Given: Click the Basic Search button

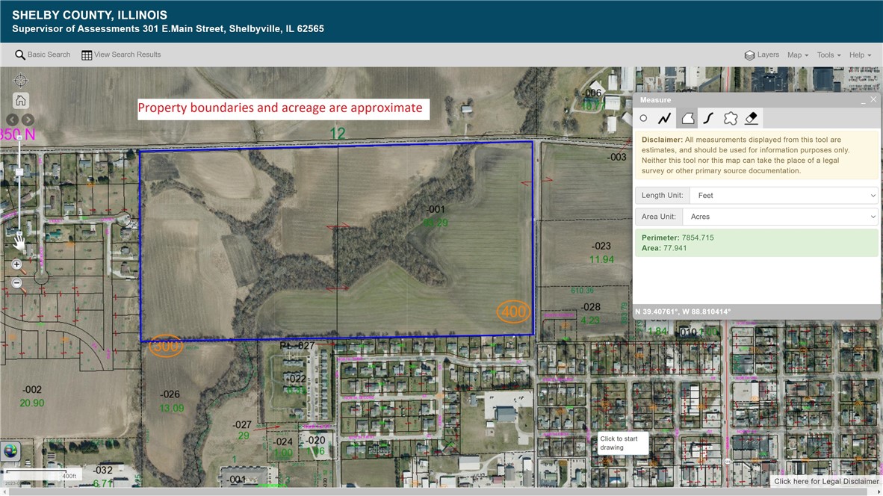Looking at the screenshot, I should 43,55.
